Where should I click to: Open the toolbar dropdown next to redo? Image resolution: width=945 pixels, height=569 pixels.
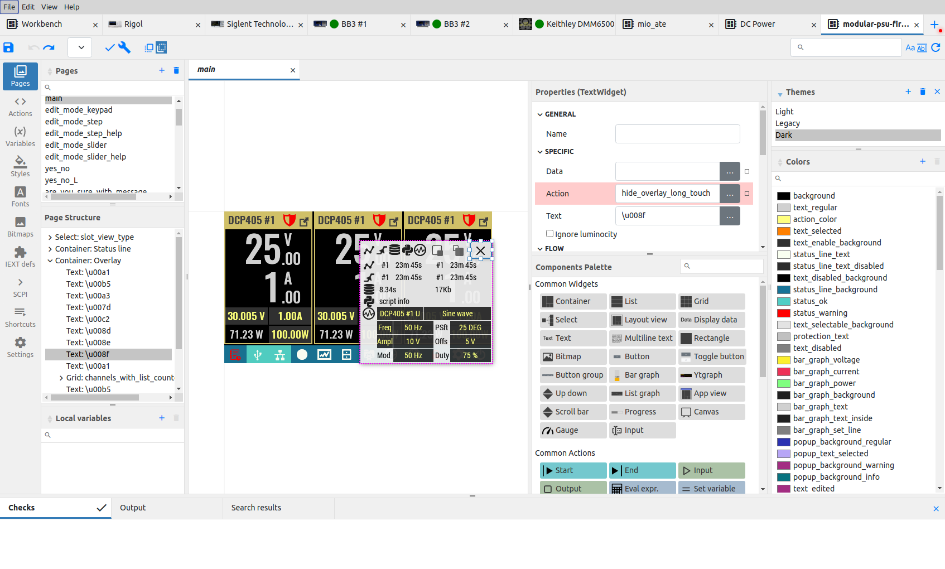81,47
